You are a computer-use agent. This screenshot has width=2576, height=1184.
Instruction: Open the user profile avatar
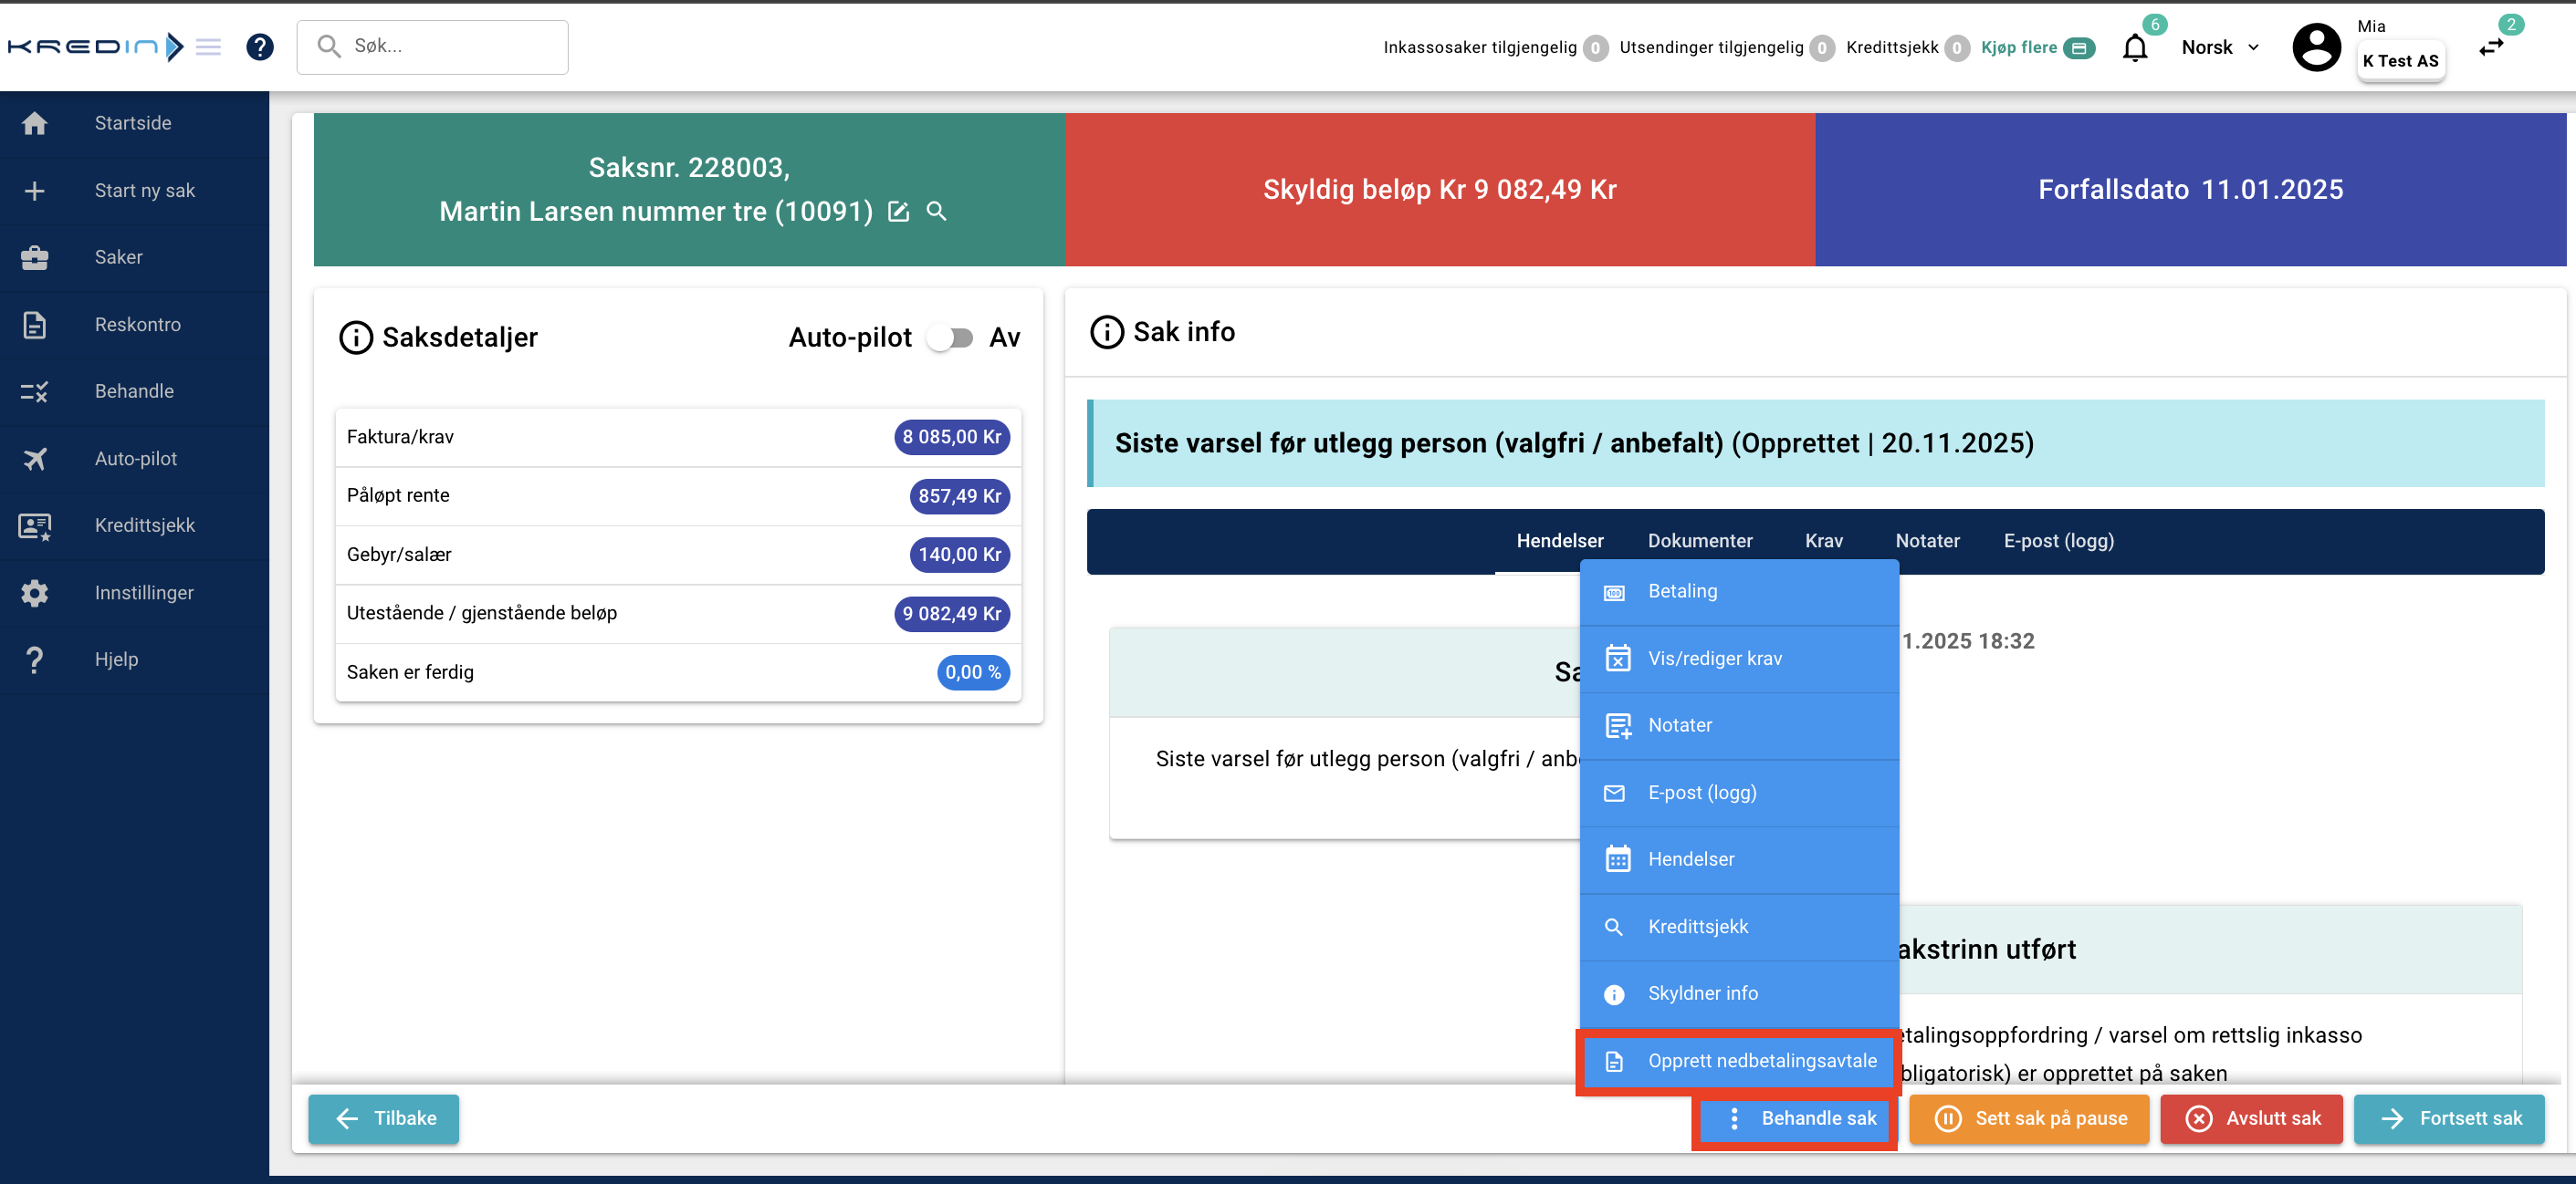[2316, 47]
